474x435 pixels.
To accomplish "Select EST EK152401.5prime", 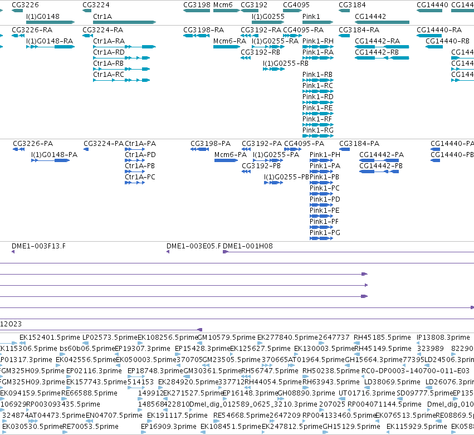I will [22, 343].
